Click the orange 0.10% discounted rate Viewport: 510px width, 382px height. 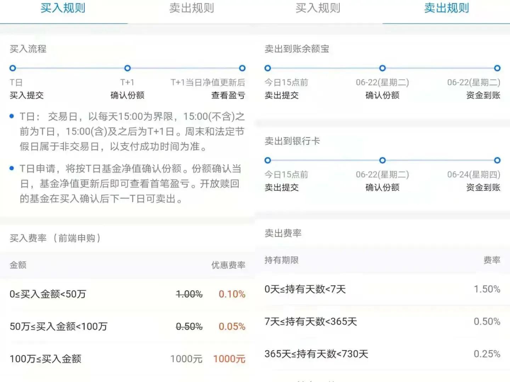coord(232,294)
